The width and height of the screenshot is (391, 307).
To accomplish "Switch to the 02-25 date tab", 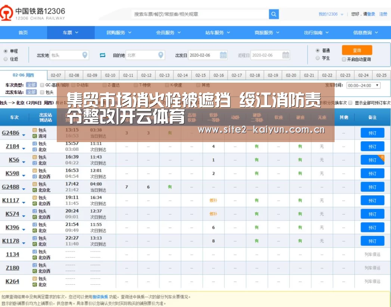I will (x=381, y=75).
